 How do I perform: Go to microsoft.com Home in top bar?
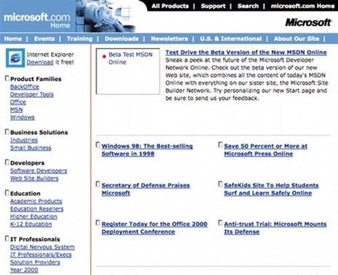tap(303, 6)
